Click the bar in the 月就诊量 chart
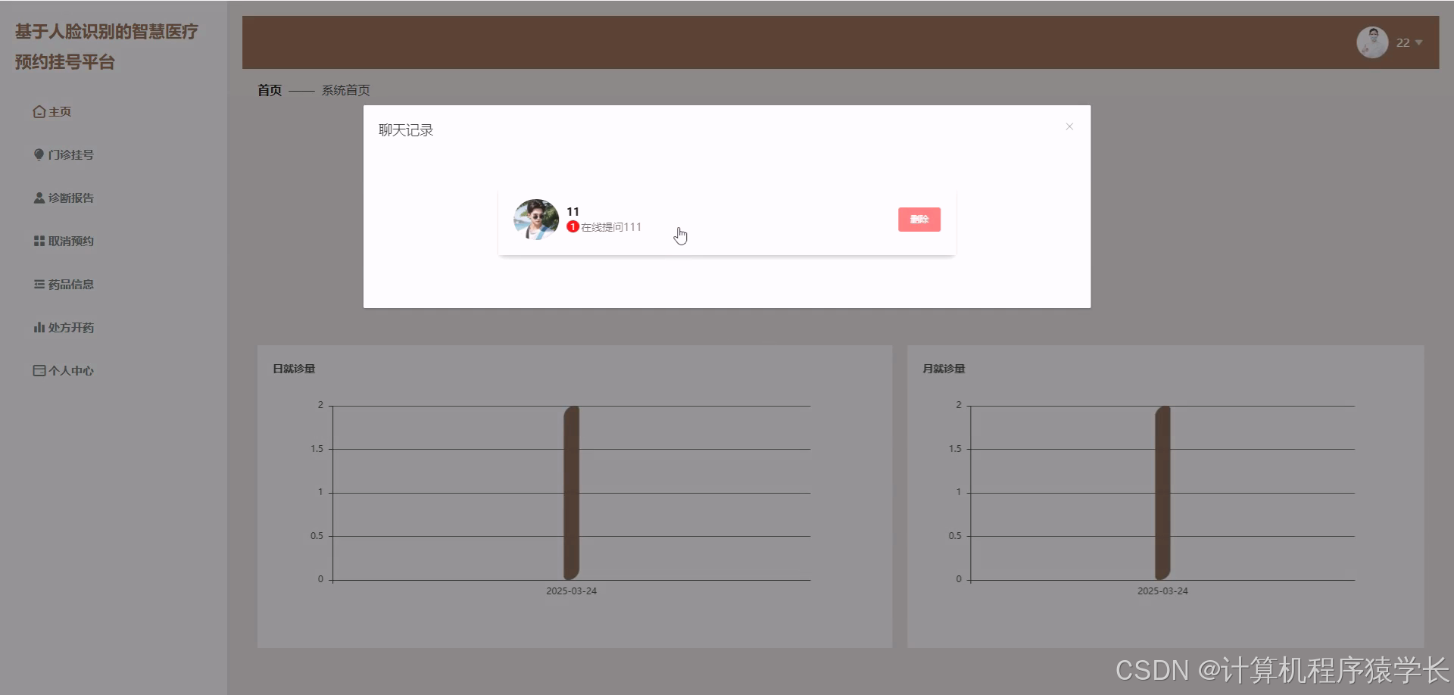1454x695 pixels. pyautogui.click(x=1162, y=493)
